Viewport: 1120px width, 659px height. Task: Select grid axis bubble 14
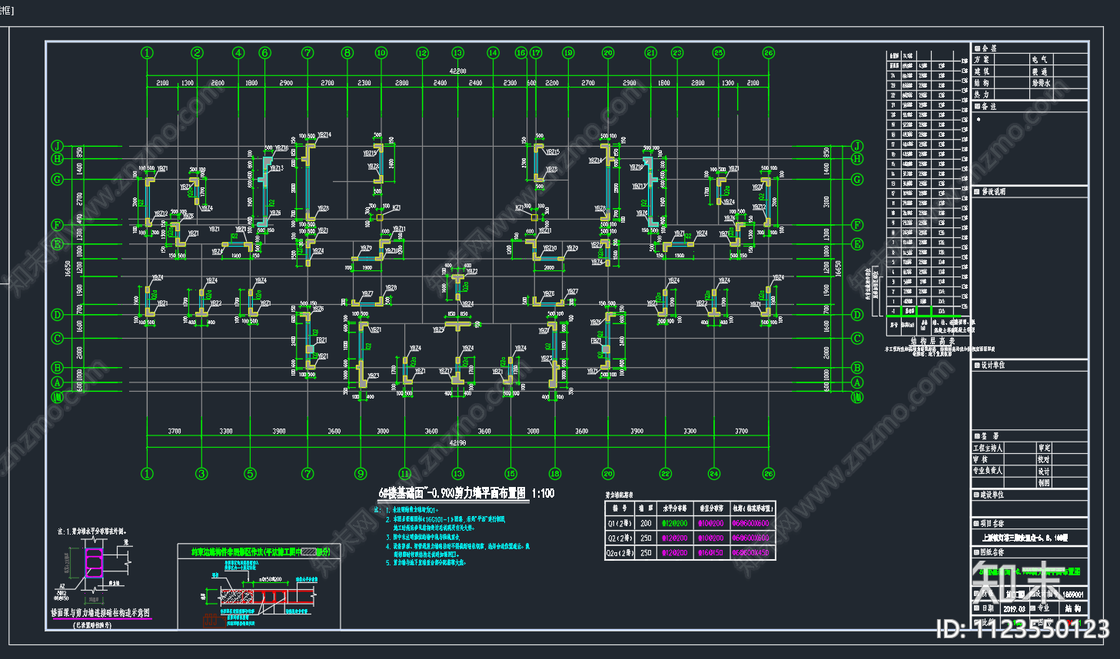click(493, 53)
